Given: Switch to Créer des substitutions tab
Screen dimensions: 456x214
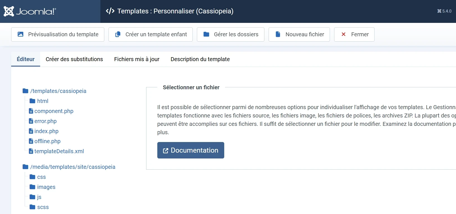Looking at the screenshot, I should tap(74, 59).
